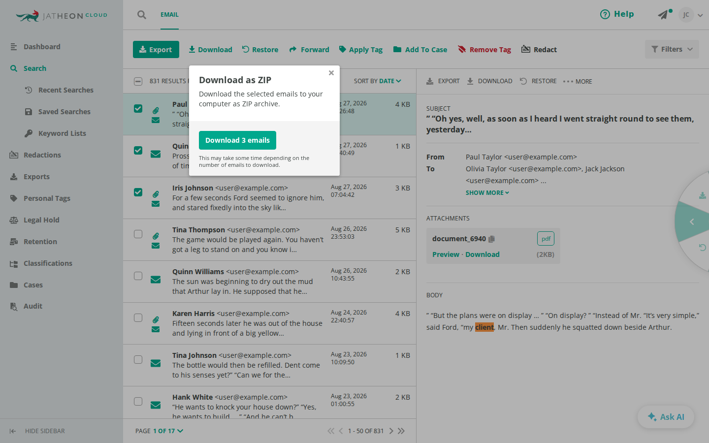
Task: Click the pdf badge on attachment
Action: click(x=546, y=239)
